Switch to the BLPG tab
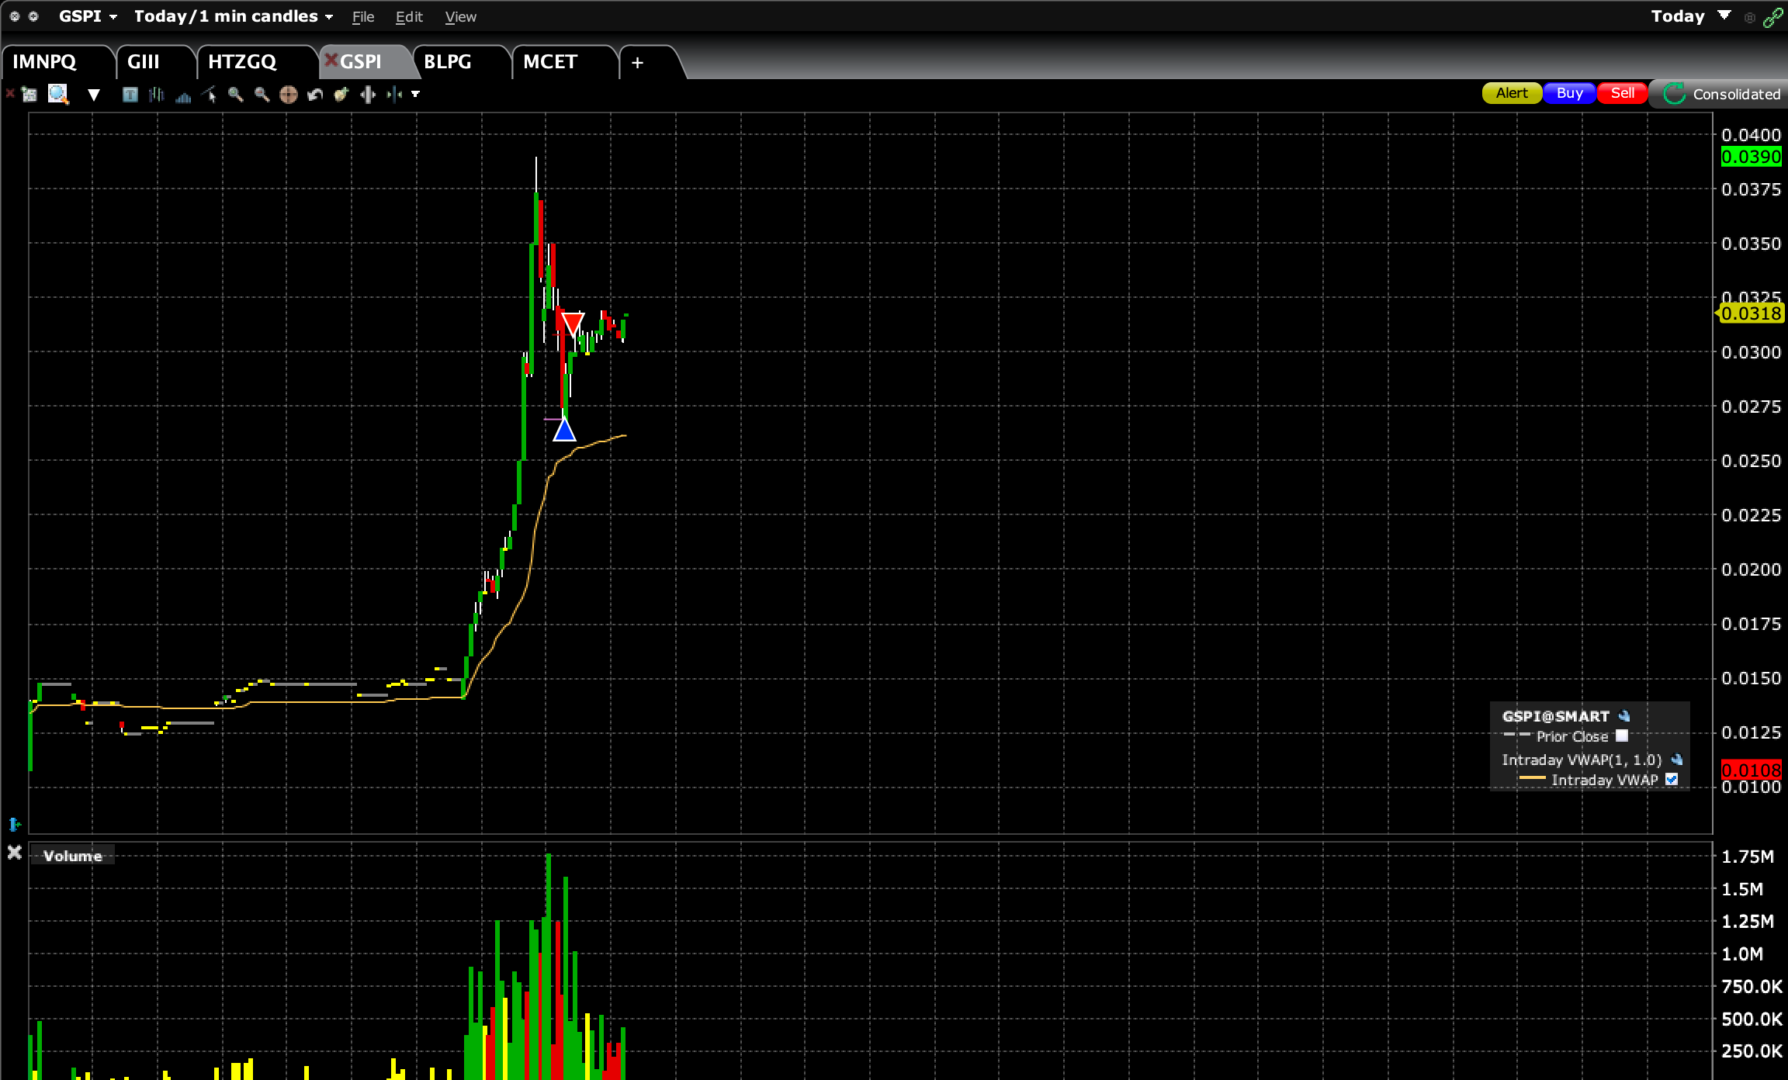This screenshot has width=1788, height=1080. point(448,62)
